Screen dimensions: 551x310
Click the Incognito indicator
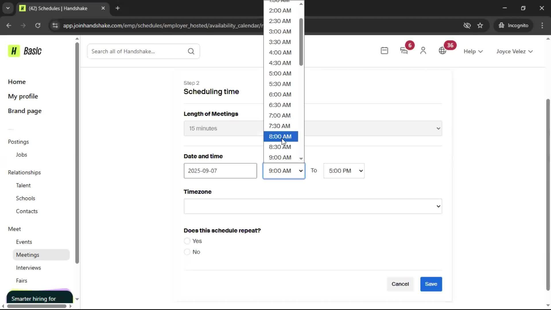(513, 25)
